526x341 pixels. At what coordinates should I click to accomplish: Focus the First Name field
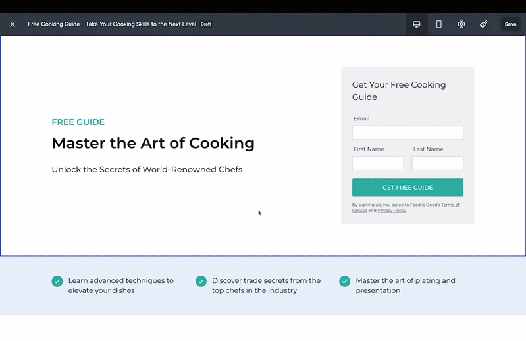(x=378, y=163)
